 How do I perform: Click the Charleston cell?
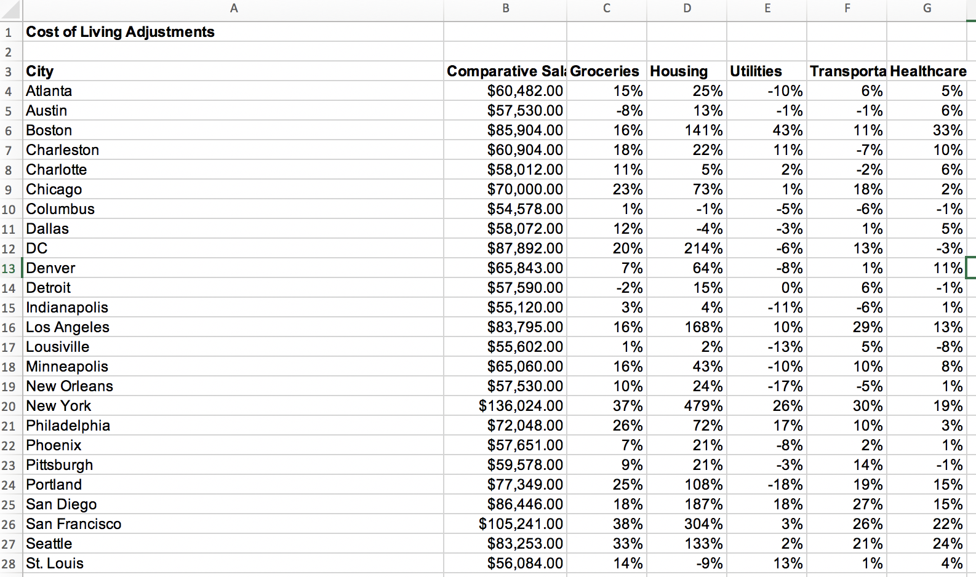coord(233,150)
